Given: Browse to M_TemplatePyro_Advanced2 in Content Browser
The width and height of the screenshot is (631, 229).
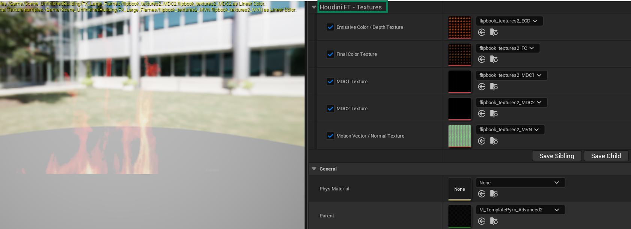Looking at the screenshot, I should 494,221.
